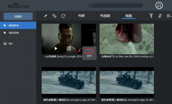
Task: Click the pencil edit icon in toolbar
Action: (46, 16)
